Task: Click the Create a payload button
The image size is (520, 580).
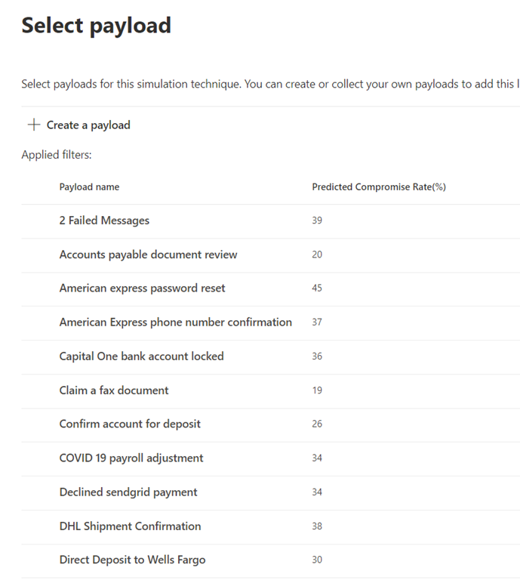Action: point(88,125)
